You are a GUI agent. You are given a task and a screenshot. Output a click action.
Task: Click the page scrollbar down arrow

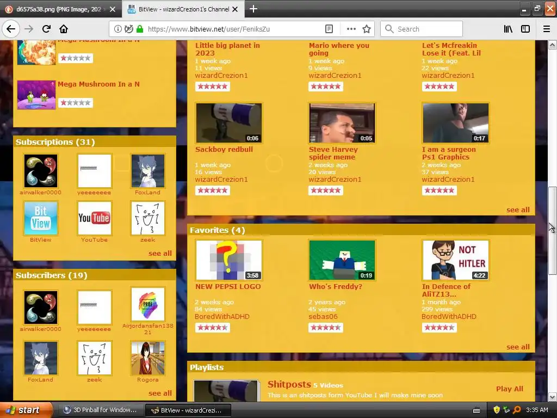tap(552, 397)
